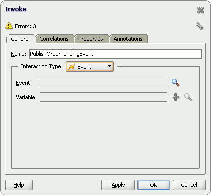Click the Apply button
This screenshot has height=196, width=211.
click(118, 185)
